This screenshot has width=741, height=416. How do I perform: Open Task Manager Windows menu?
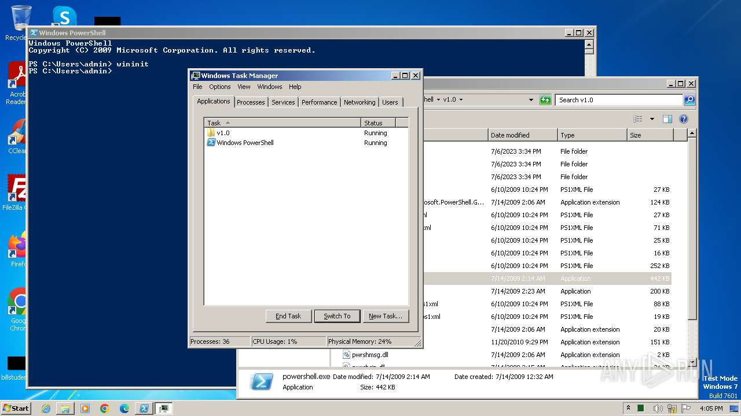click(x=270, y=87)
